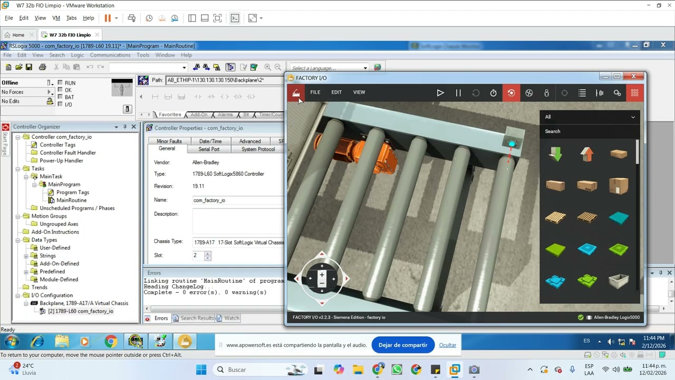Viewport: 675px width, 380px height.
Task: Click the RSLogix Open folder icon
Action: click(x=19, y=67)
